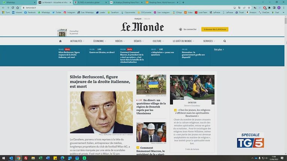Open Consulter le journal thumbnail
This screenshot has height=161, width=287.
point(62,32)
